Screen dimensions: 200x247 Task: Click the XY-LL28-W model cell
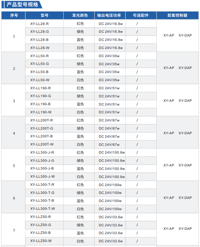40,48
